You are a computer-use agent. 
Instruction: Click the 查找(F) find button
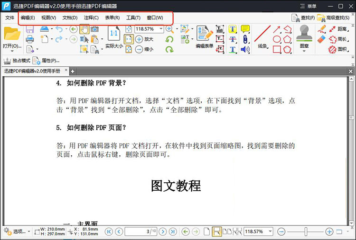tap(303, 18)
